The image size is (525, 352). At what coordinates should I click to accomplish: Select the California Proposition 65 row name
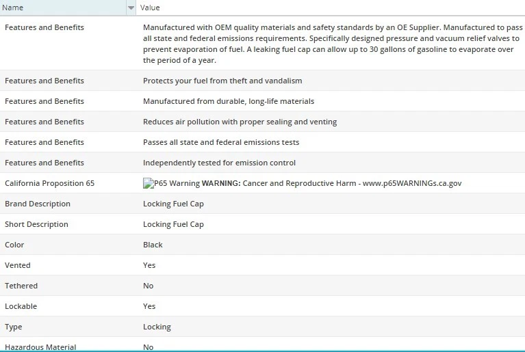pyautogui.click(x=49, y=183)
